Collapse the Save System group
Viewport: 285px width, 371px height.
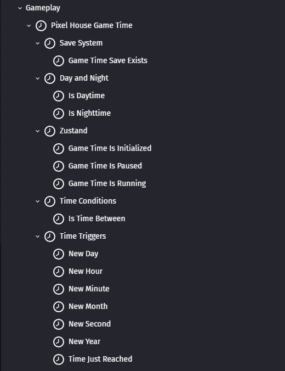coord(38,43)
